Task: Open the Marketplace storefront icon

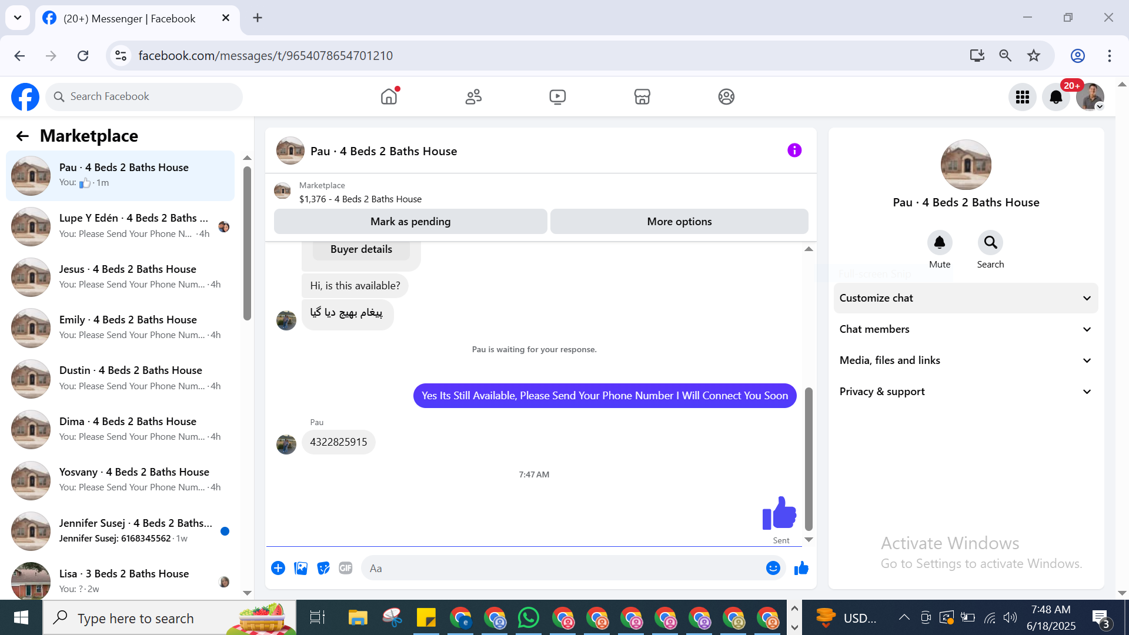Action: click(642, 96)
